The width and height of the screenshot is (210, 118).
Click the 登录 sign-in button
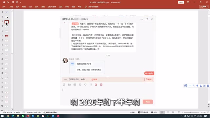point(181,2)
